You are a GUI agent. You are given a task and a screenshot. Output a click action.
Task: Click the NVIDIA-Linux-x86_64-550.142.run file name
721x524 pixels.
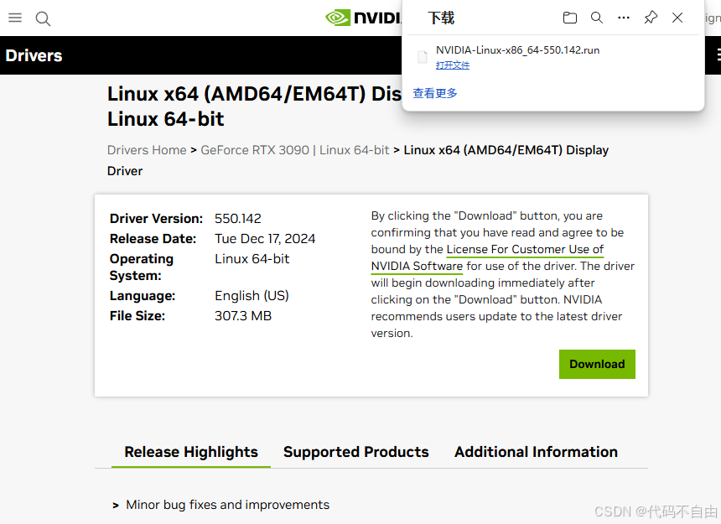click(x=517, y=50)
